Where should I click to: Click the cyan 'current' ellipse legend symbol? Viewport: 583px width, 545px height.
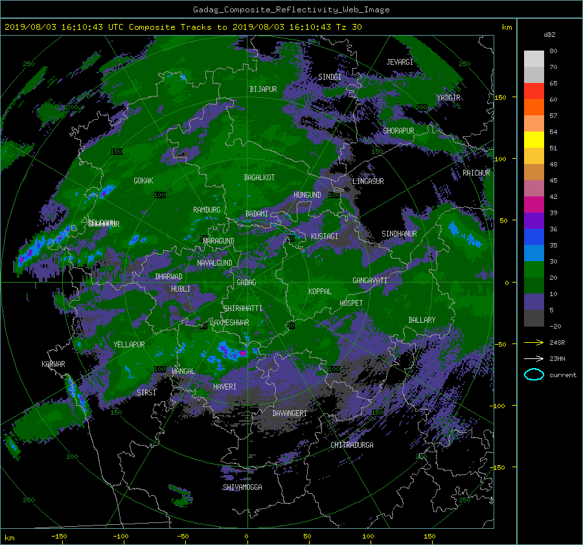pos(534,375)
